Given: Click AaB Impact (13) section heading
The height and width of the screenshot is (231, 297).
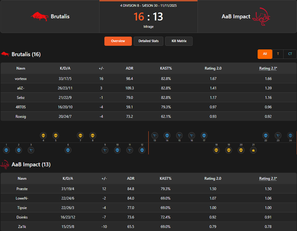Looking at the screenshot, I should (x=31, y=164).
